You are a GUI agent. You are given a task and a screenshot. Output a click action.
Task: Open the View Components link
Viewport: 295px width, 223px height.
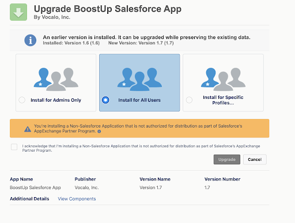click(77, 199)
